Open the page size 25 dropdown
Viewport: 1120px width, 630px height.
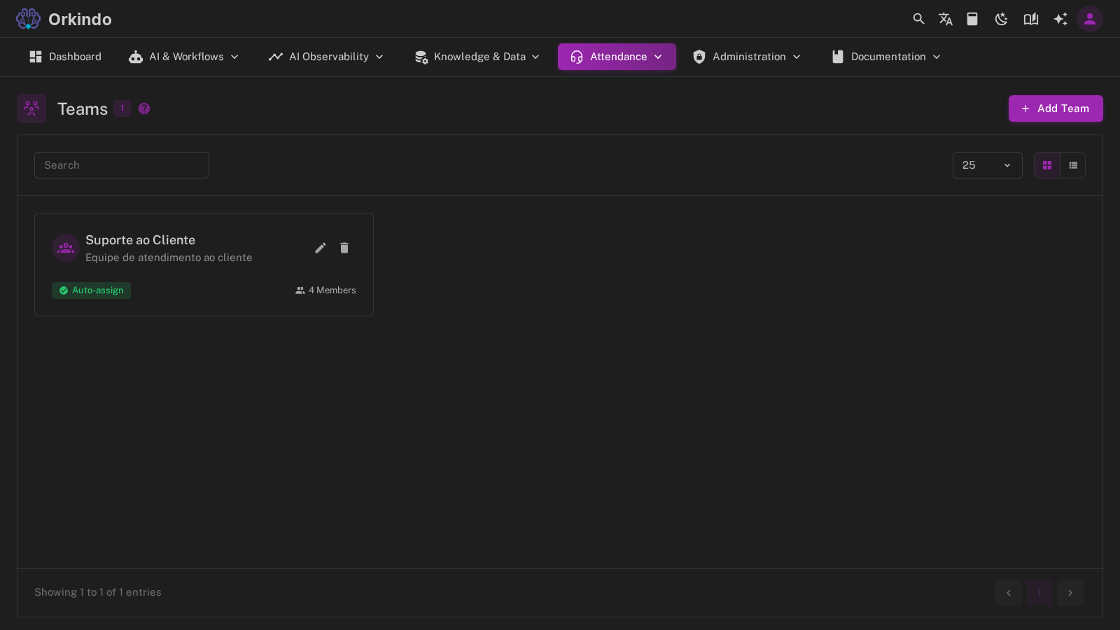click(987, 165)
